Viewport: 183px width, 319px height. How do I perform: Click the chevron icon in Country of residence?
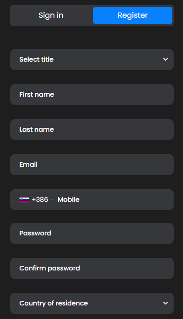166,303
